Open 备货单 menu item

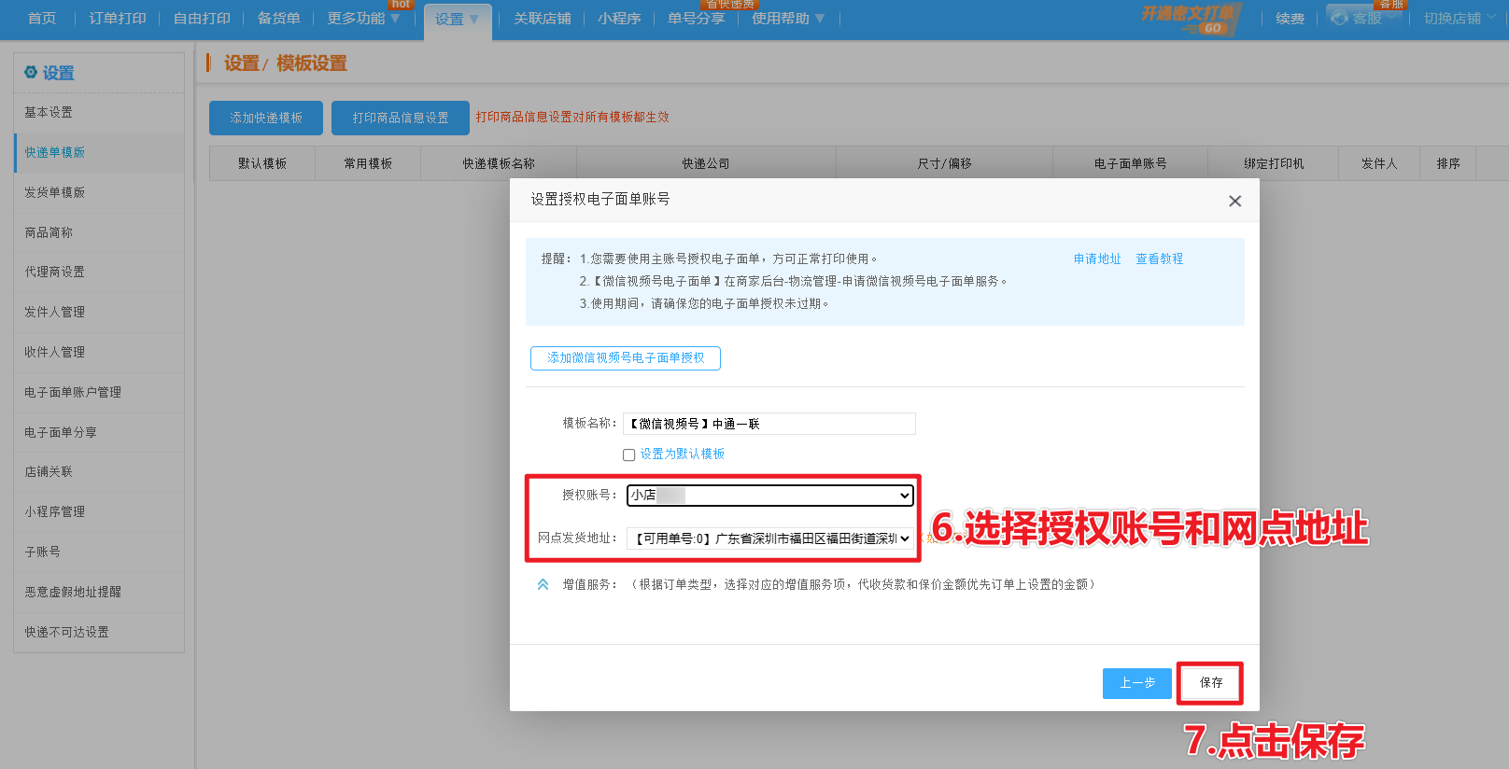pos(278,18)
